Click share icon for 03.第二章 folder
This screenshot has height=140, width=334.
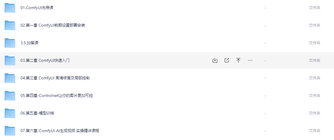227,60
